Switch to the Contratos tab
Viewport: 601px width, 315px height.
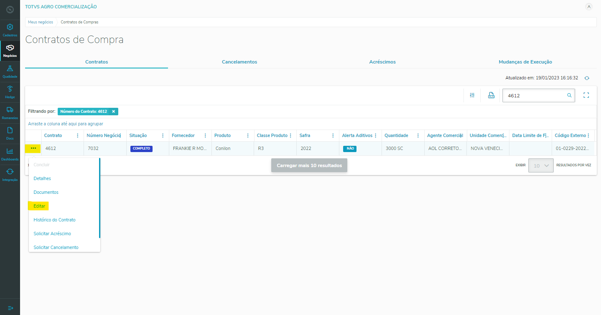pos(97,62)
